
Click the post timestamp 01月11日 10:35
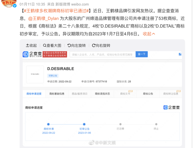click(32, 4)
